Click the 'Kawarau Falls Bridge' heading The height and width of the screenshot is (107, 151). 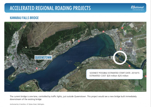24,18
